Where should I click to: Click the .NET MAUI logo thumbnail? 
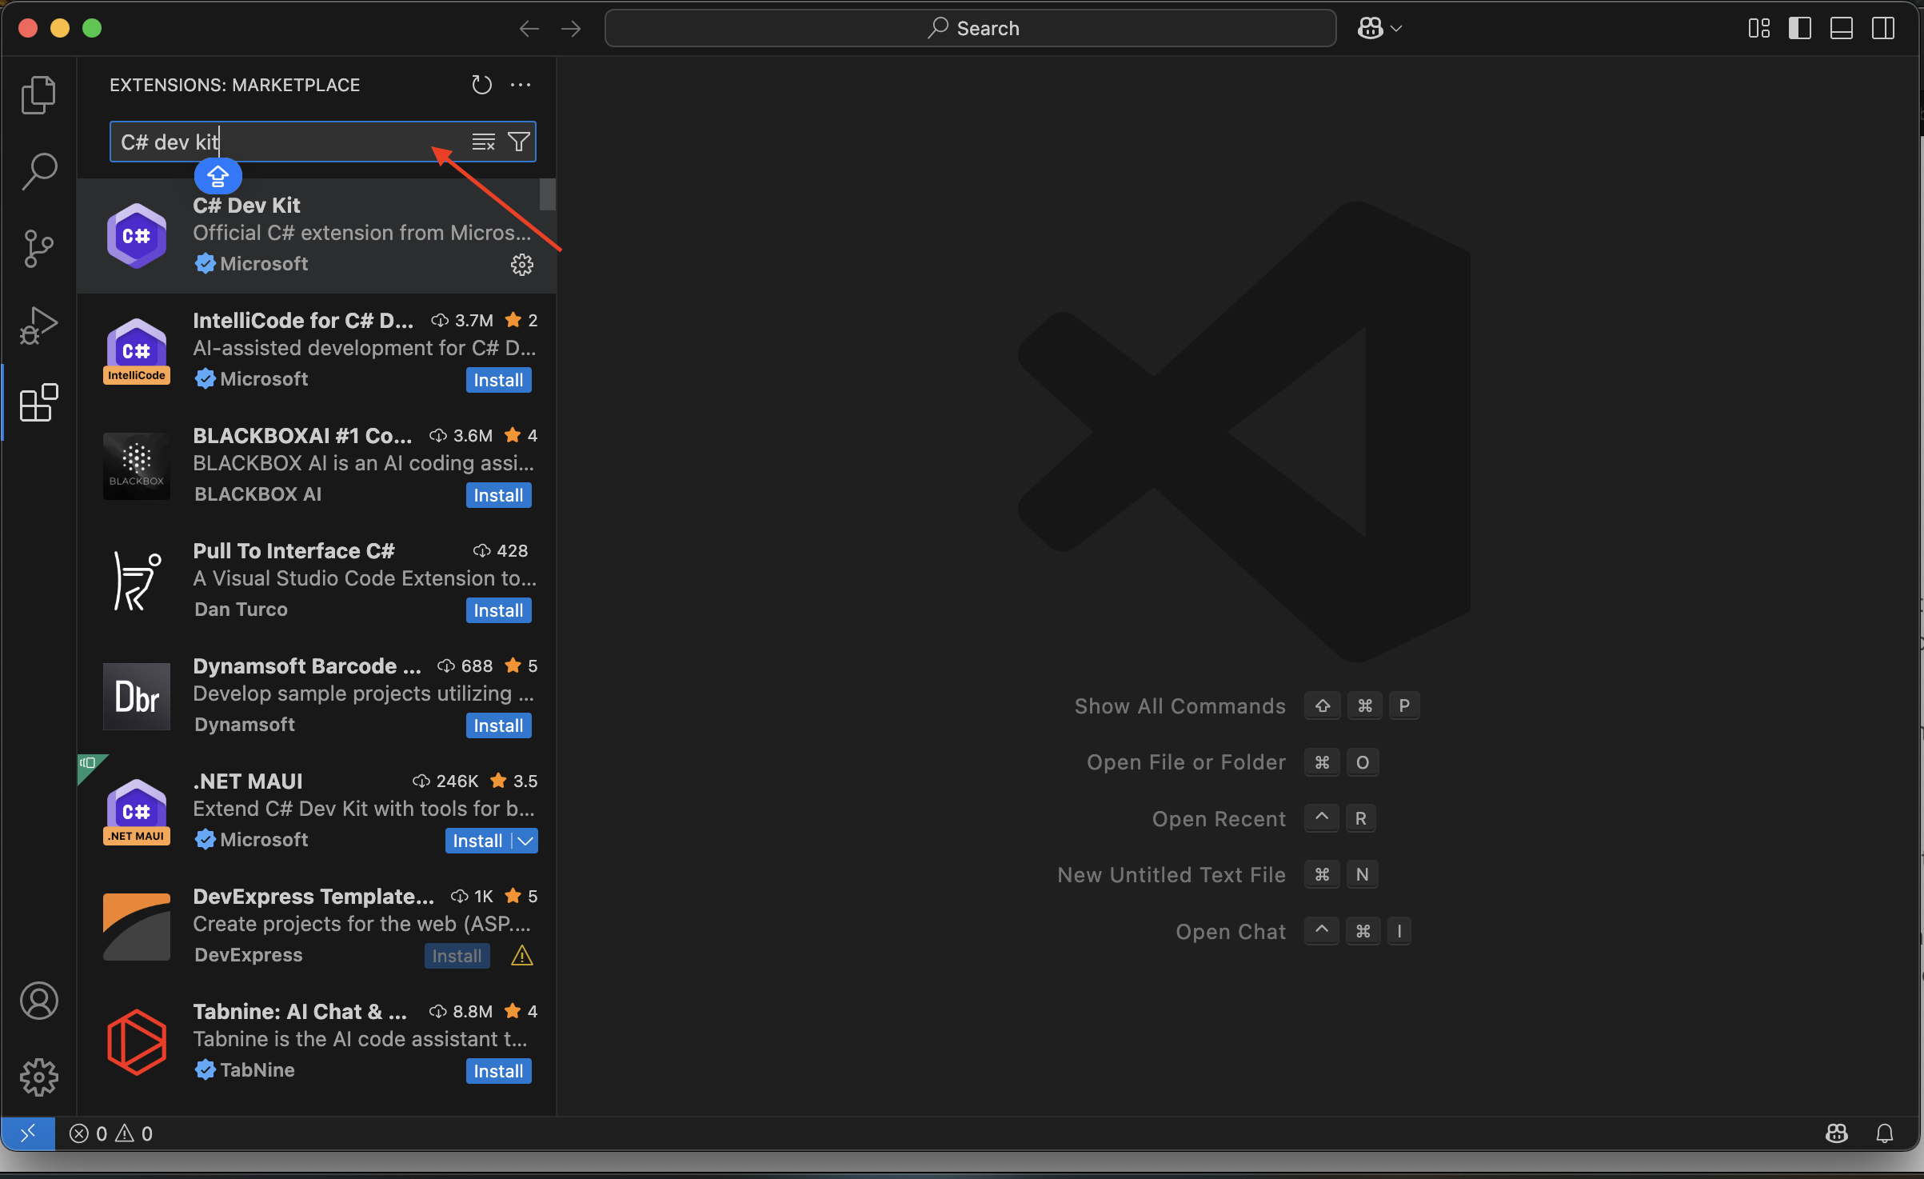tap(137, 812)
